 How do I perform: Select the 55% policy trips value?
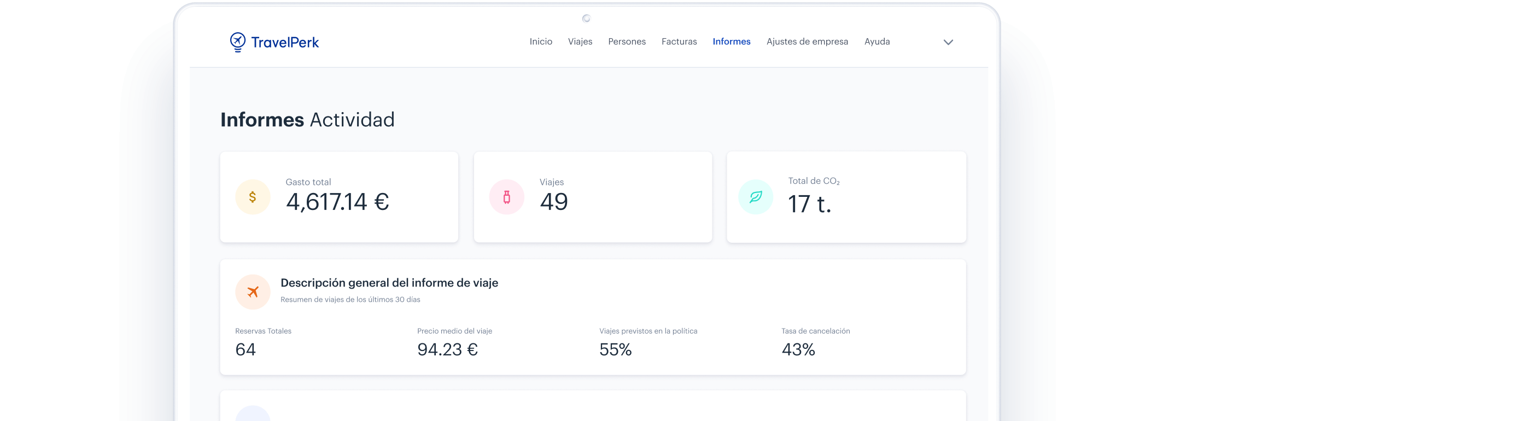click(x=615, y=349)
